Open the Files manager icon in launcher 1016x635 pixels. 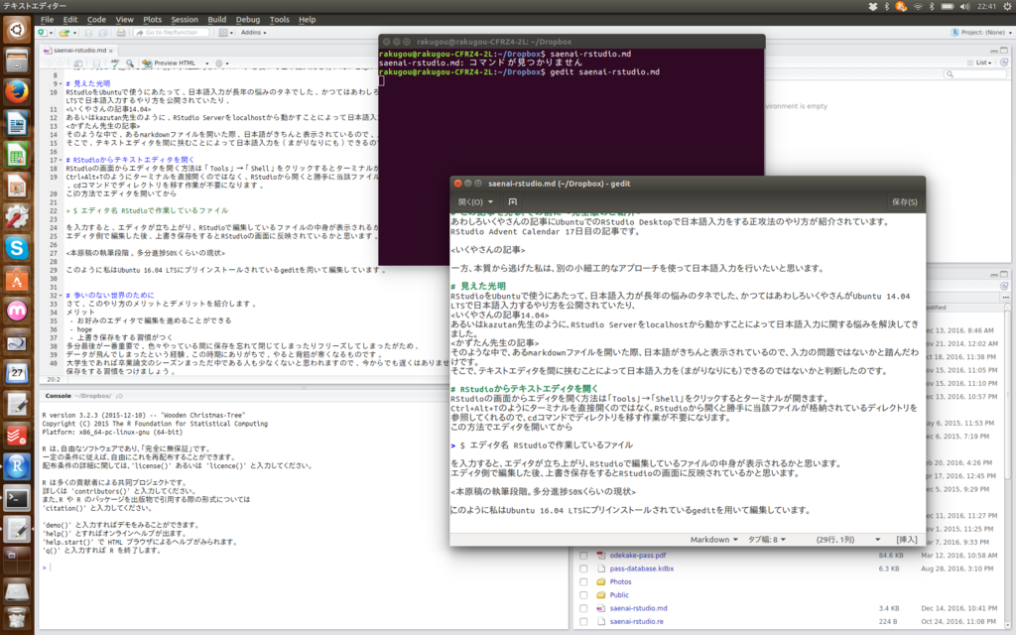[x=17, y=61]
